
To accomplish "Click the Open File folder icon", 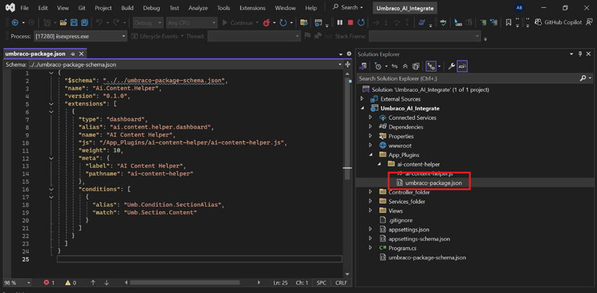I will tap(64, 23).
